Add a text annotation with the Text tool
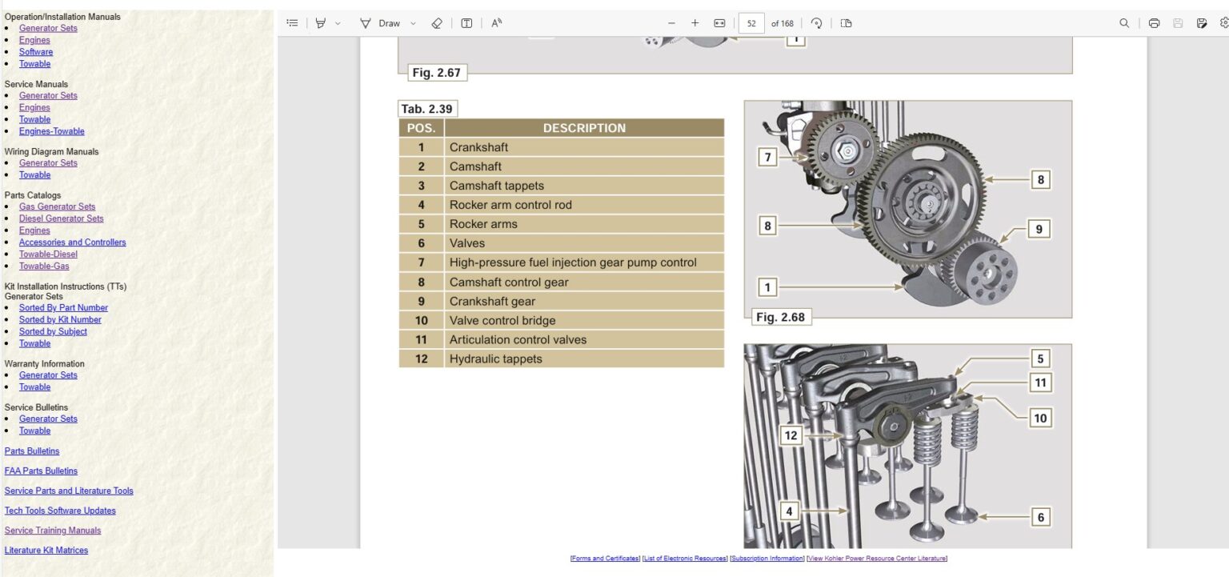The height and width of the screenshot is (577, 1229). point(465,22)
